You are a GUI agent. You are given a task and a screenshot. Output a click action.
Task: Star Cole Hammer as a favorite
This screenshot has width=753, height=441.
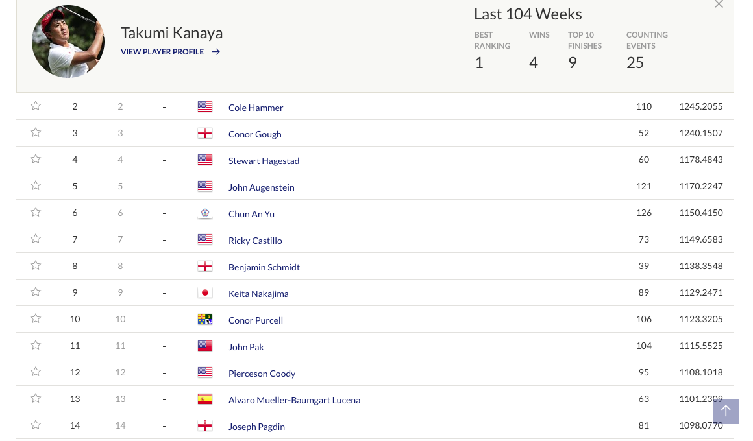(36, 106)
